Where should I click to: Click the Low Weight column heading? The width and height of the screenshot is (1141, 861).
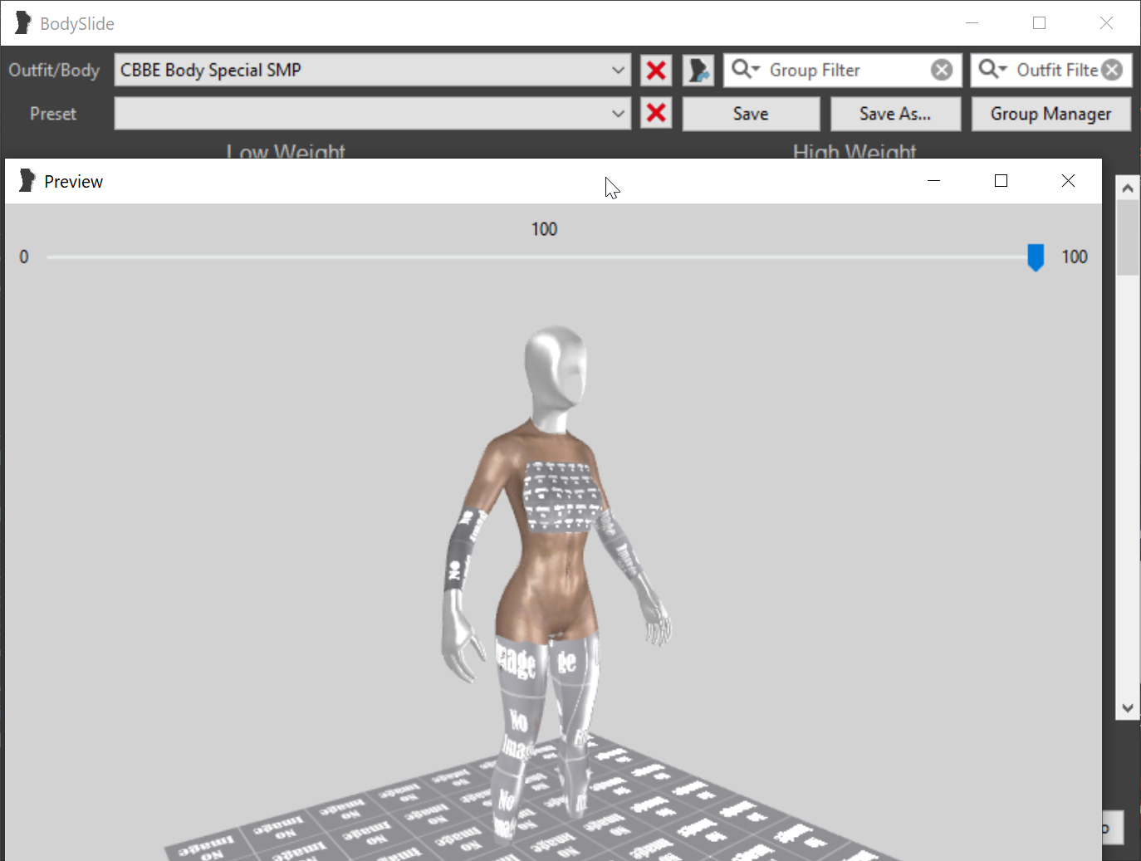point(286,150)
